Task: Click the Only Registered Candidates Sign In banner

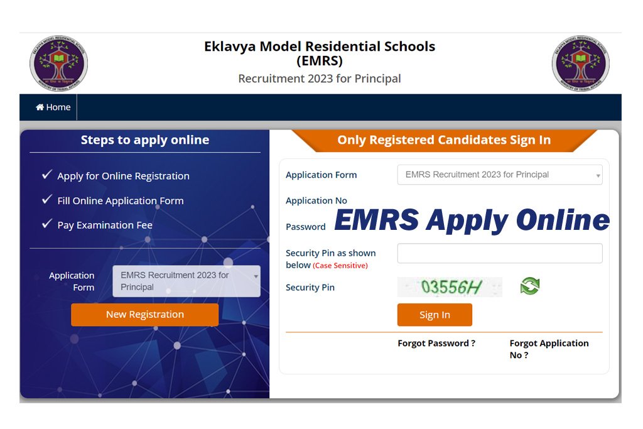Action: [x=444, y=140]
